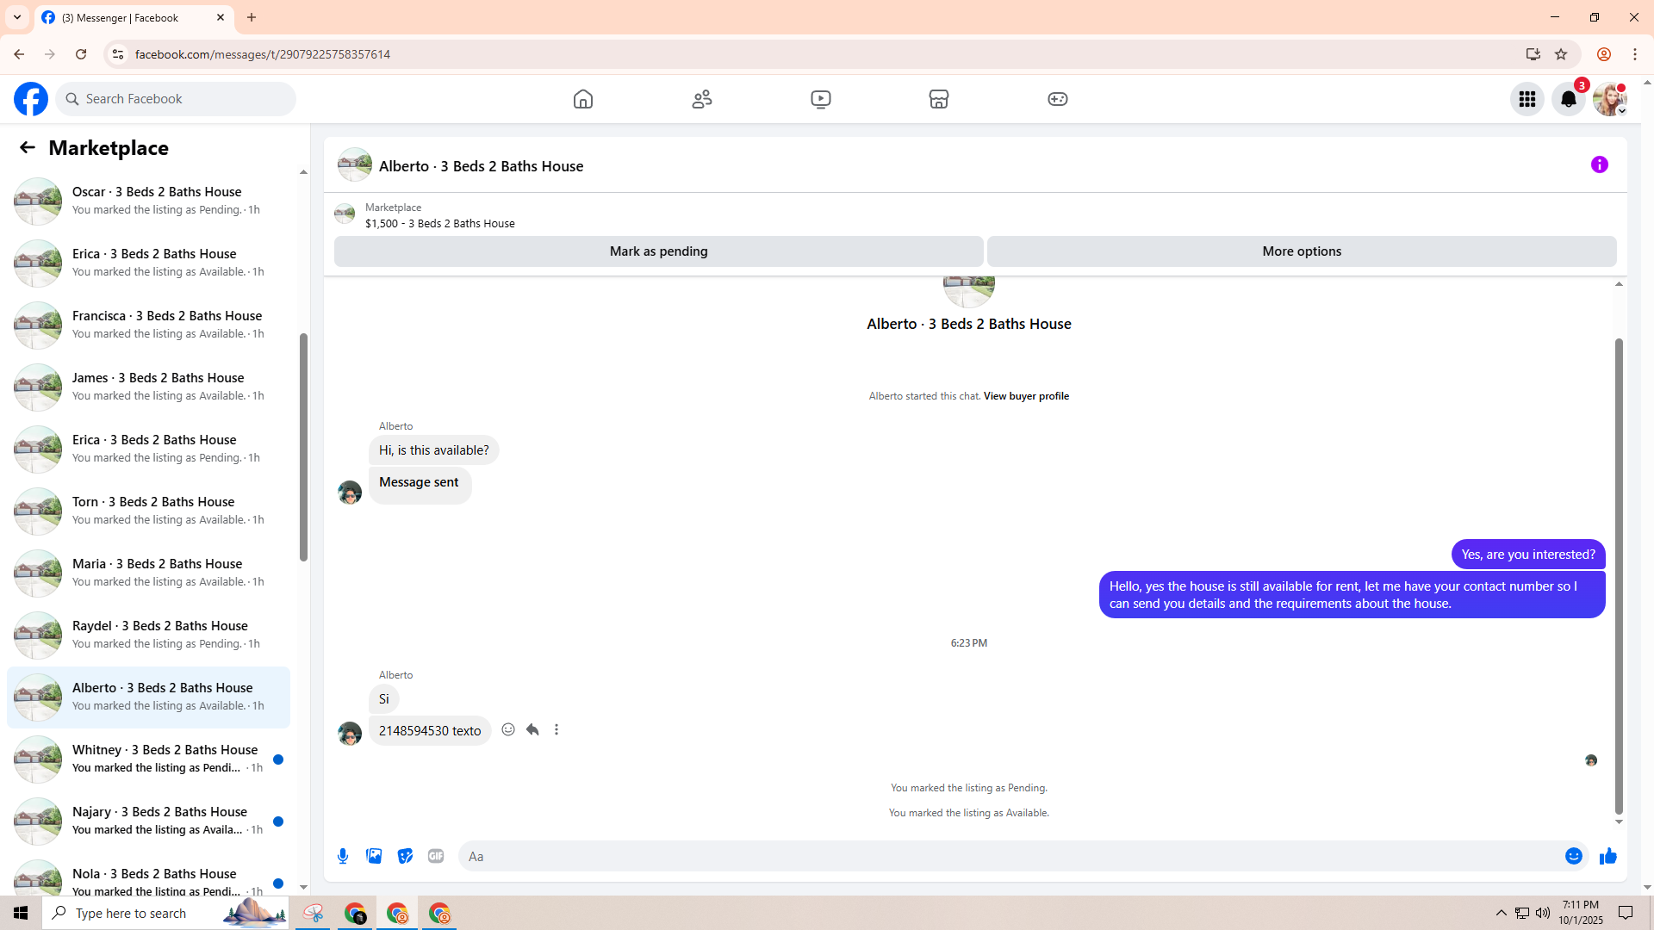The width and height of the screenshot is (1654, 930).
Task: Attach a photo file icon
Action: [374, 856]
